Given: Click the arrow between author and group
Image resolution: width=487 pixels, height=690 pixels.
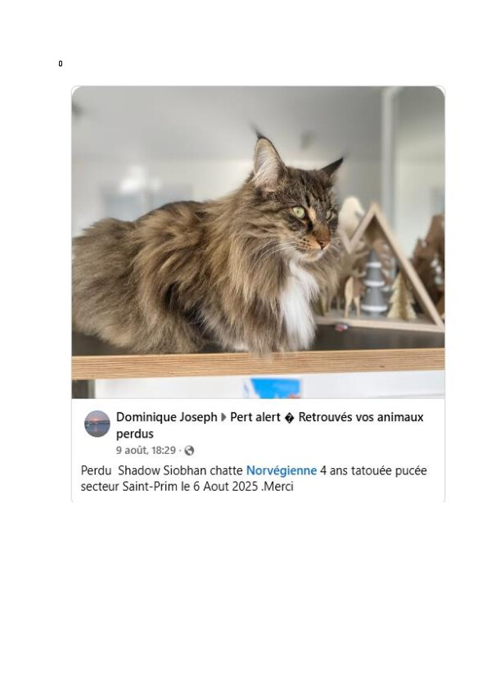Looking at the screenshot, I should point(223,417).
